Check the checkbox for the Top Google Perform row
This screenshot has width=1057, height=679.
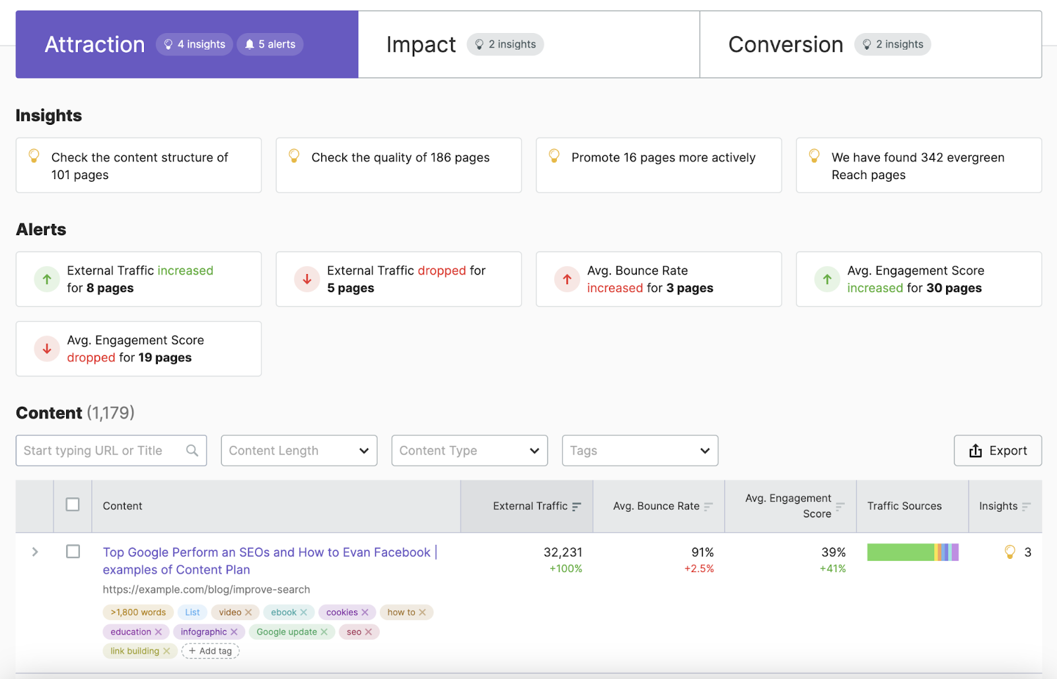74,552
